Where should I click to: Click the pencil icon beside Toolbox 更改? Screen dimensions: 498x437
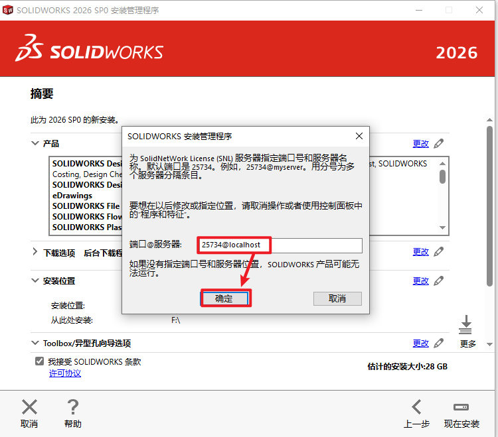(438, 343)
